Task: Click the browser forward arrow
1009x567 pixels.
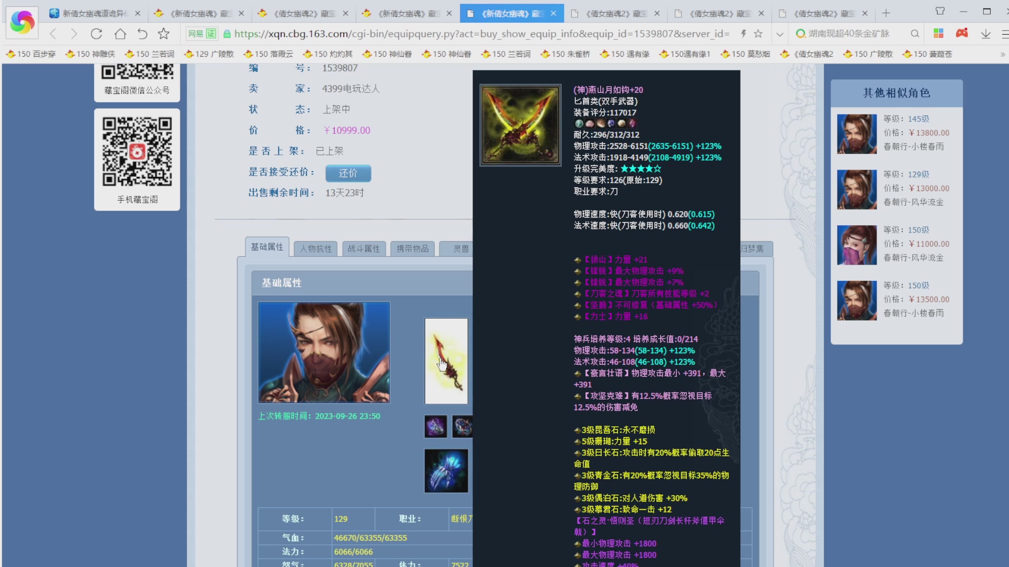Action: [x=74, y=34]
